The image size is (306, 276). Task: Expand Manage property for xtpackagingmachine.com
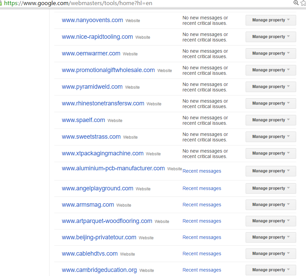tap(271, 153)
